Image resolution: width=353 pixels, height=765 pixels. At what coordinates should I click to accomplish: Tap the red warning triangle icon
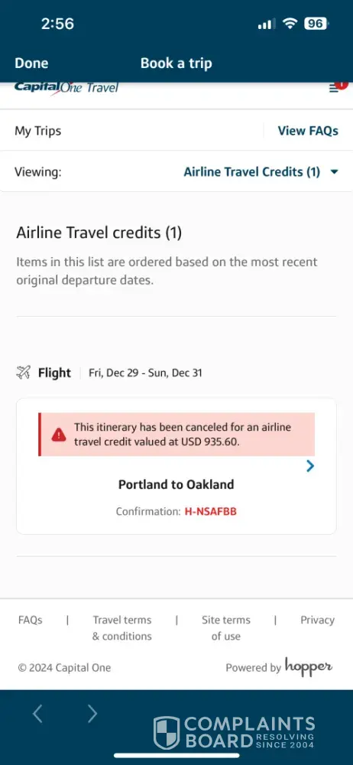pos(59,435)
